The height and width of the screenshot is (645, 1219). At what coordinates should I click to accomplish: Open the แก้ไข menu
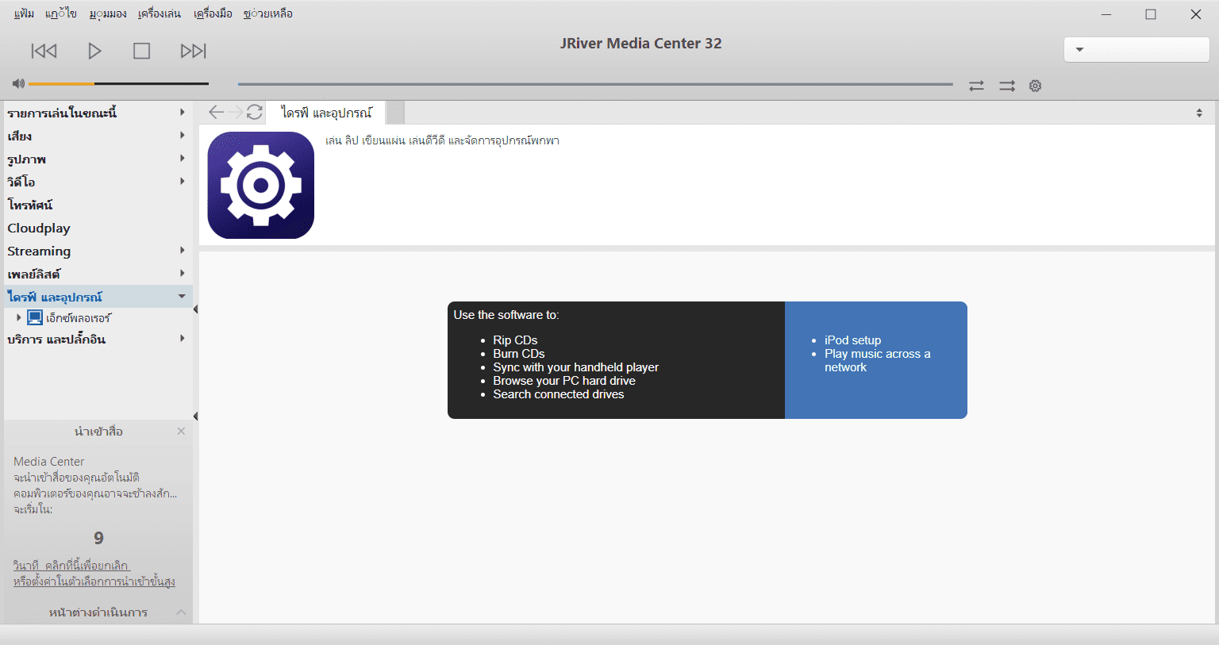(61, 13)
